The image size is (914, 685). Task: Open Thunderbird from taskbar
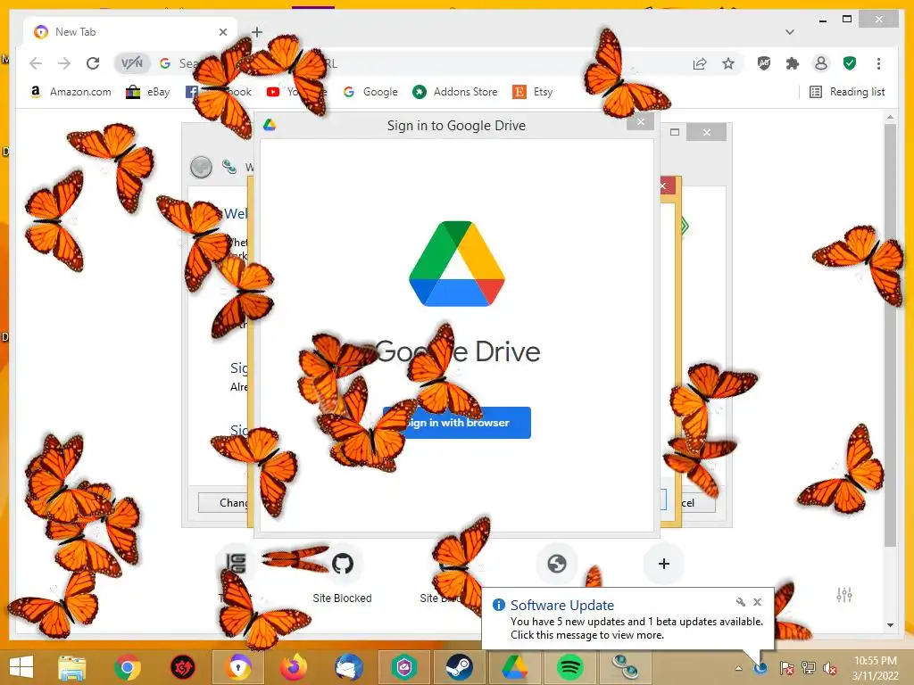click(x=349, y=667)
